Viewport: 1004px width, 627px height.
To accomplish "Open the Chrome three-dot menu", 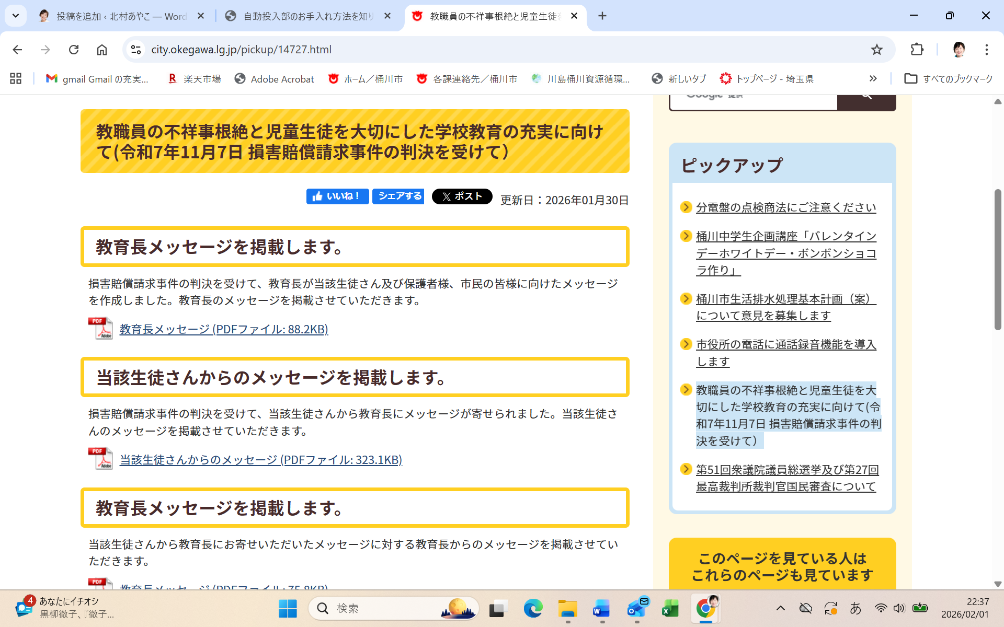I will click(x=986, y=50).
